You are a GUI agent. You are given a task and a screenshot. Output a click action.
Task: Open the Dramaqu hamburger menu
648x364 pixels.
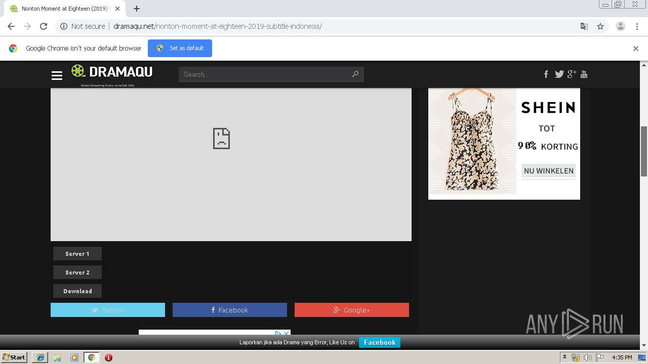(x=57, y=75)
